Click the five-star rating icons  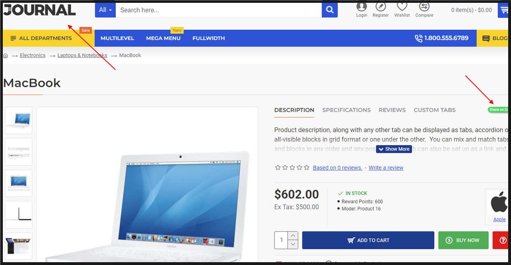tap(292, 168)
